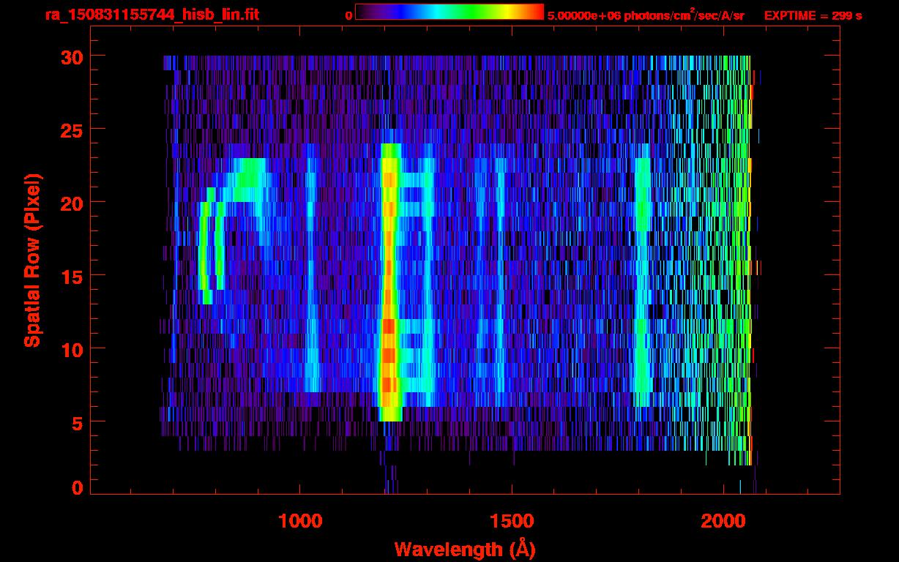The height and width of the screenshot is (562, 899).
Task: Click the 5.00000e+06 photons colorbar maximum label
Action: (x=645, y=15)
